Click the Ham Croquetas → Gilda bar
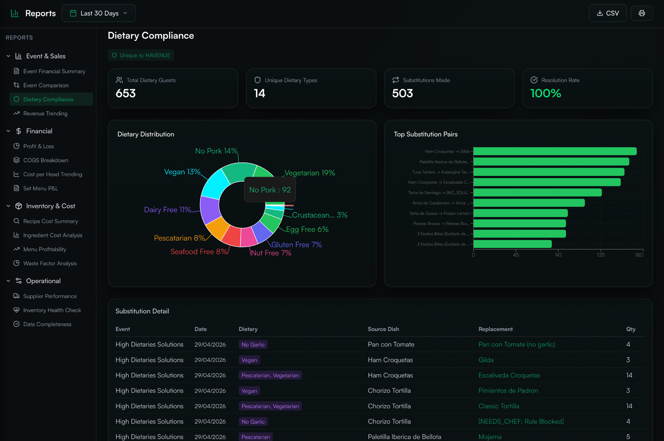 [555, 152]
